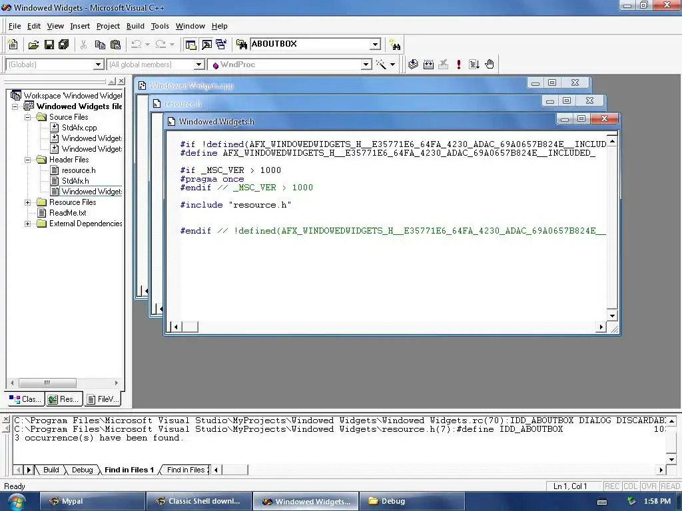Open the All global members dropdown
682x511 pixels.
coord(198,65)
